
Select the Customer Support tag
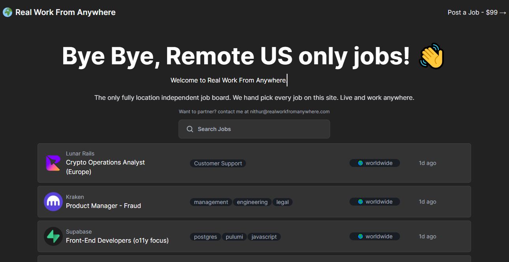[x=218, y=163]
